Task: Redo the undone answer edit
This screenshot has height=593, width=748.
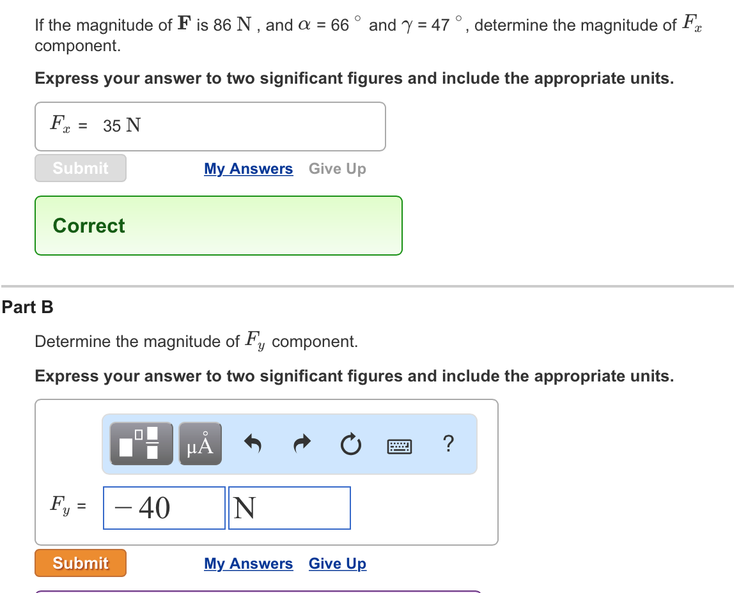Action: click(x=301, y=443)
